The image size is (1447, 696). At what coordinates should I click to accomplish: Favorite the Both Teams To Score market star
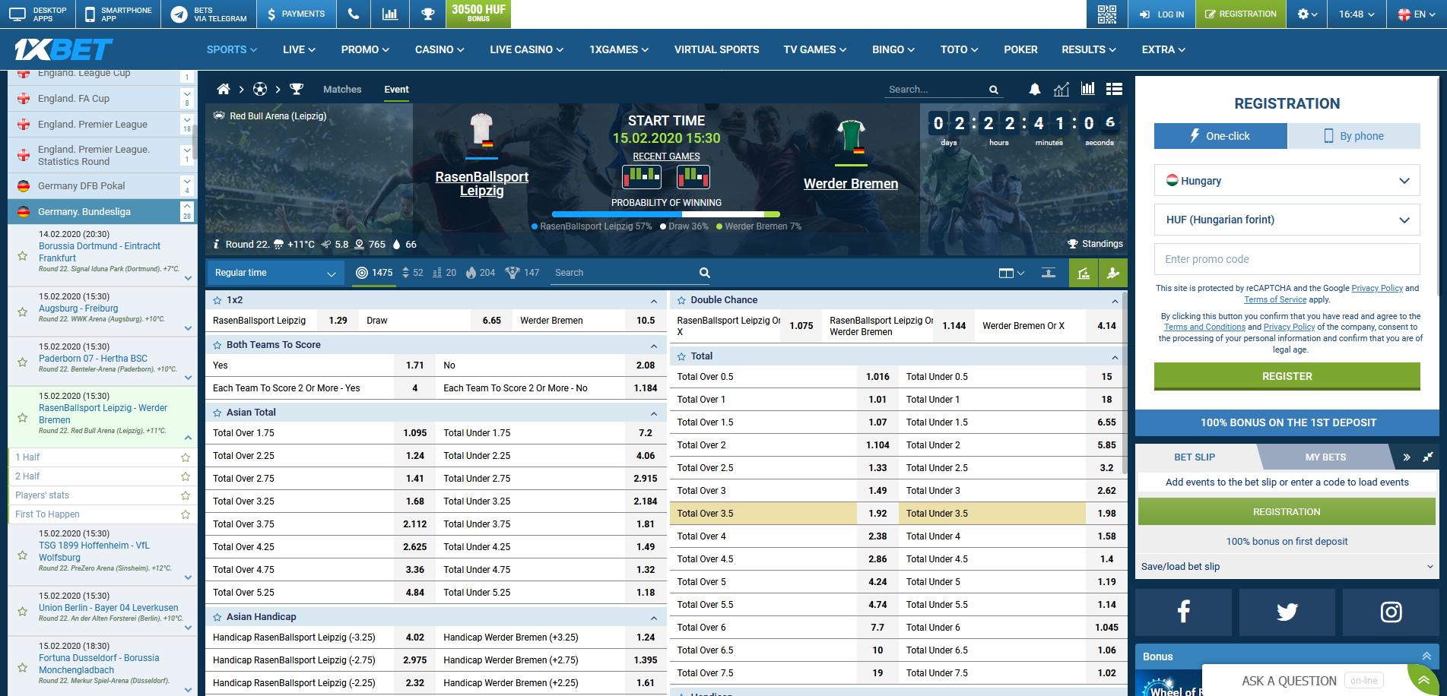pos(217,345)
